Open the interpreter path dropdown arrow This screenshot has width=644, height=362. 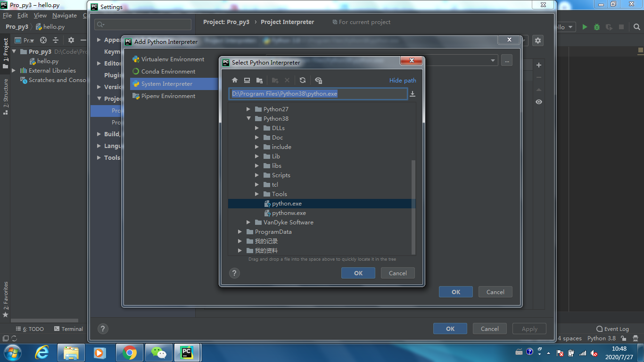pyautogui.click(x=493, y=60)
